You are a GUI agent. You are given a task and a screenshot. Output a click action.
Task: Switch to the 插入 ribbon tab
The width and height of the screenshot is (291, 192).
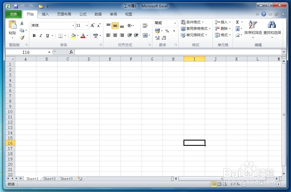[45, 14]
